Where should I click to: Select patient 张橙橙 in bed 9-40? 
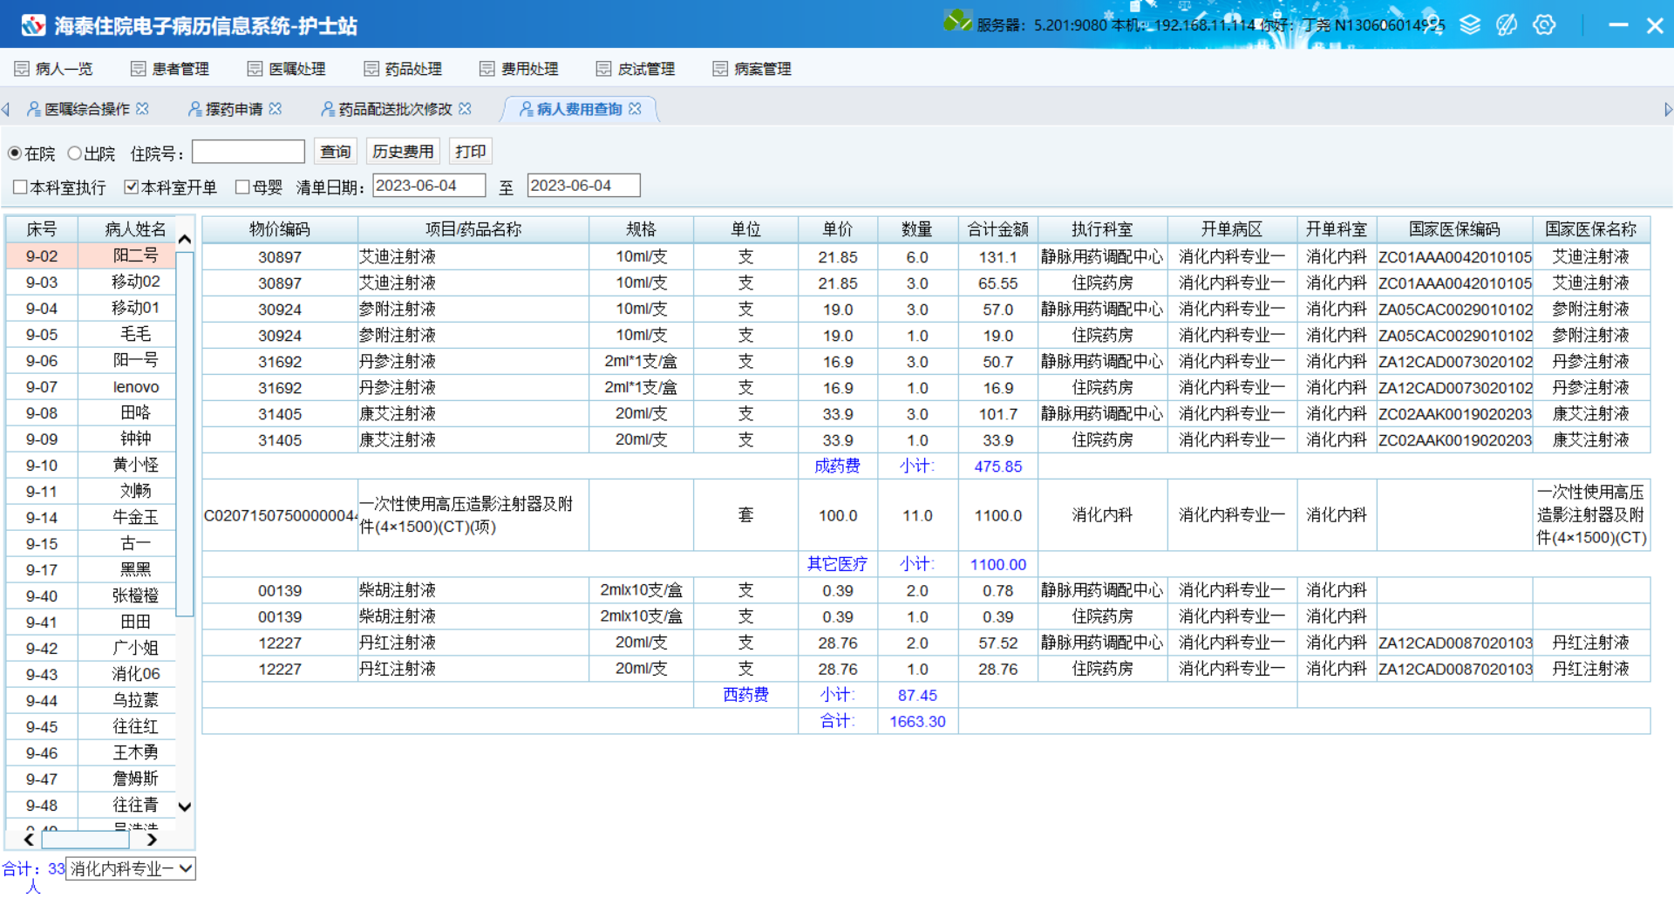click(91, 596)
